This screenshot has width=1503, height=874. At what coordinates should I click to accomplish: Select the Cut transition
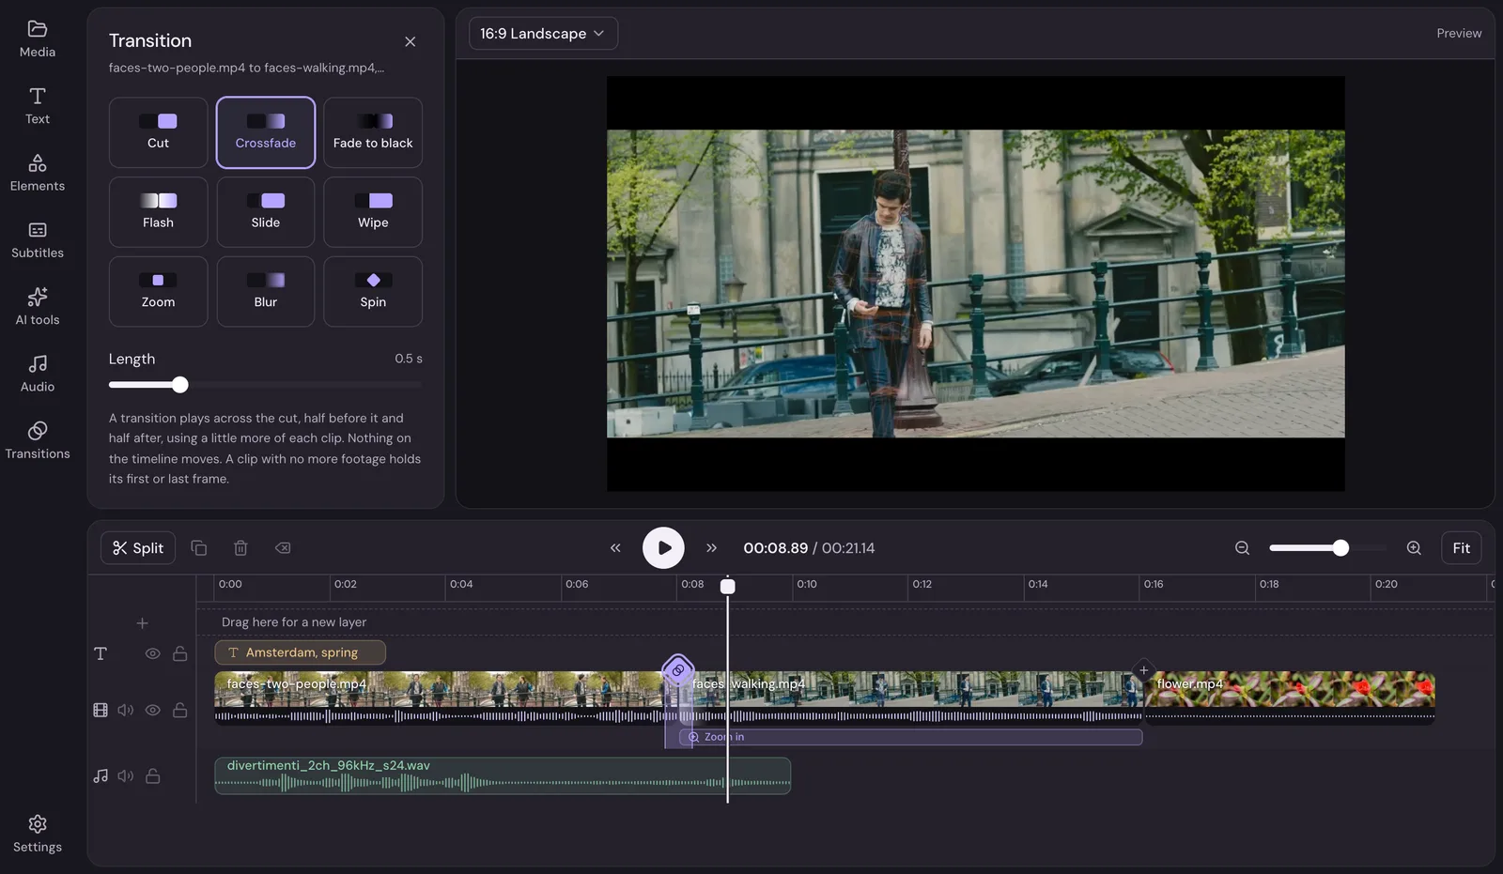point(158,132)
